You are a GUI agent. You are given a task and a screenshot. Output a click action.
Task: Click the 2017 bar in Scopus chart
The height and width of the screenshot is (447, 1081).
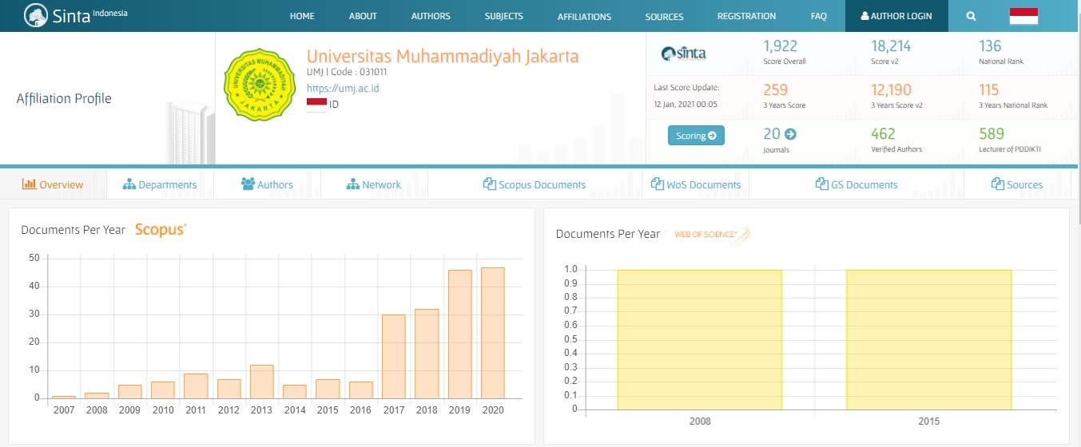click(394, 357)
